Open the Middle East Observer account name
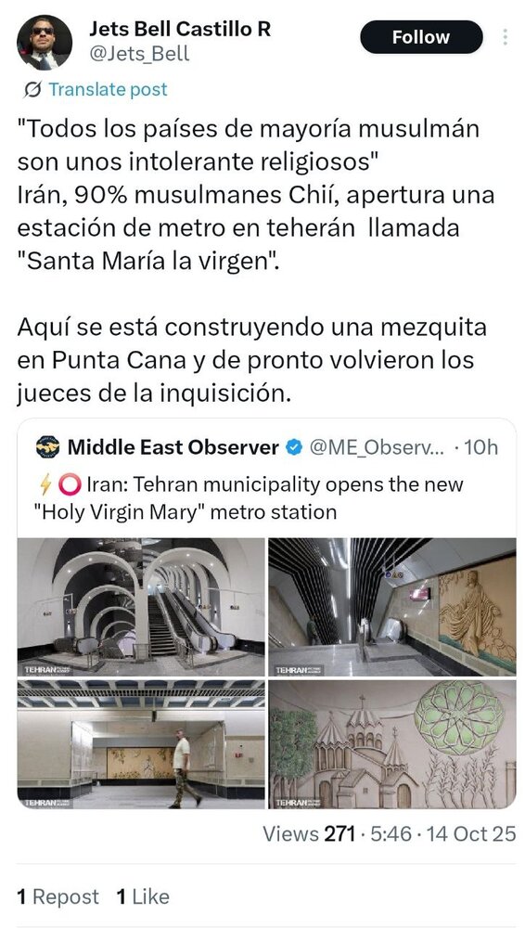 (173, 447)
